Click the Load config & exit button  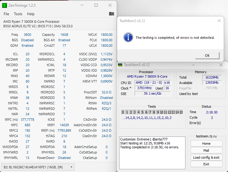pos(206,157)
